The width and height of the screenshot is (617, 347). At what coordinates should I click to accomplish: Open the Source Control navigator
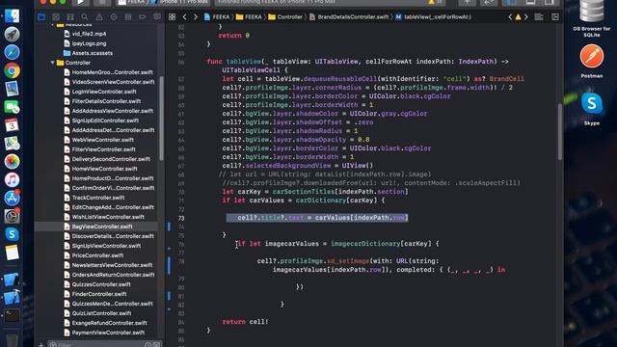click(56, 17)
